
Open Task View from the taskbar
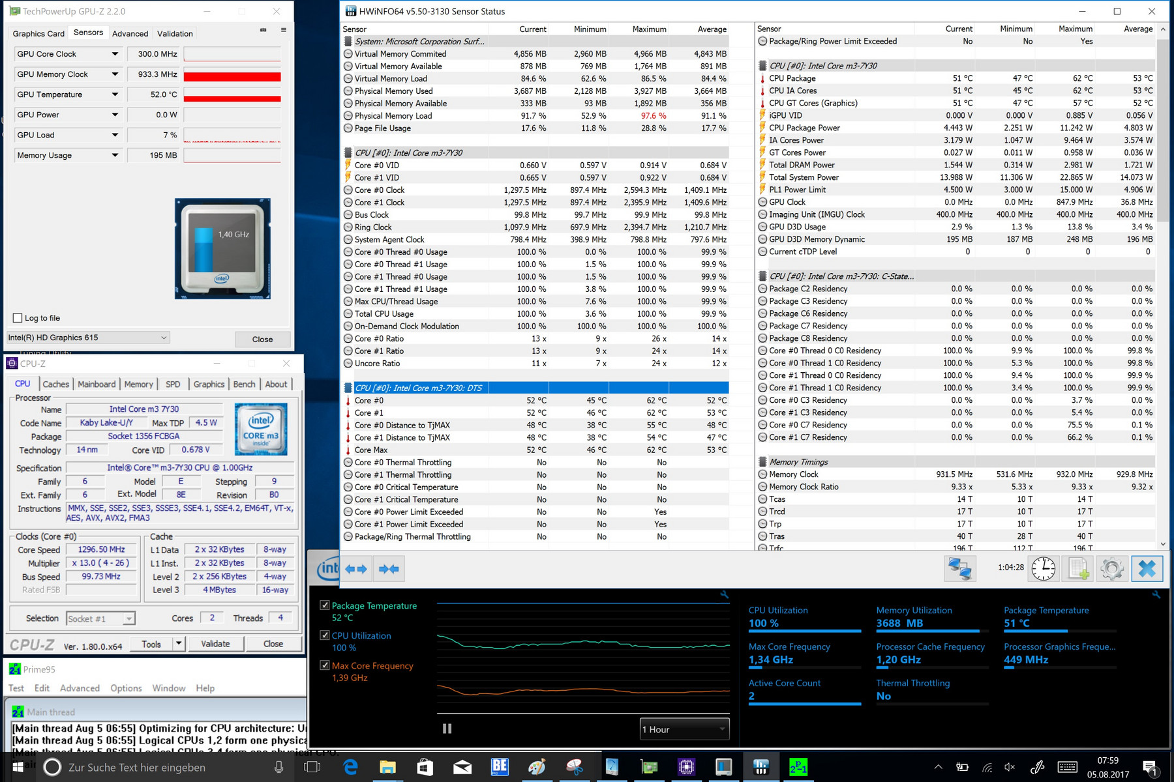pyautogui.click(x=313, y=767)
